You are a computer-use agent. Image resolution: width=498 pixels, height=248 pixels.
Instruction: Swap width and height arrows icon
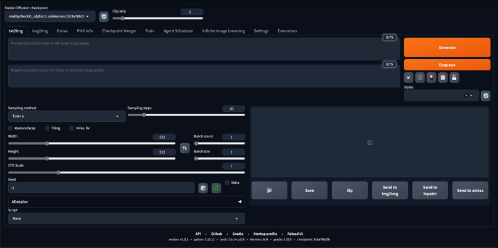pyautogui.click(x=185, y=148)
